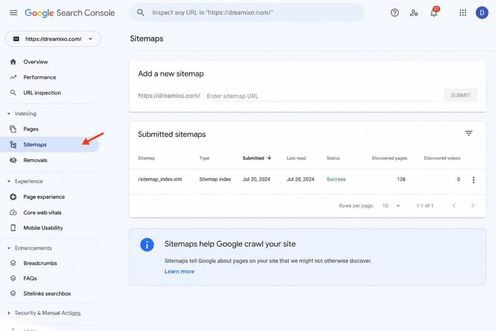Click the FAQs layers icon
Image resolution: width=496 pixels, height=331 pixels.
(x=13, y=279)
